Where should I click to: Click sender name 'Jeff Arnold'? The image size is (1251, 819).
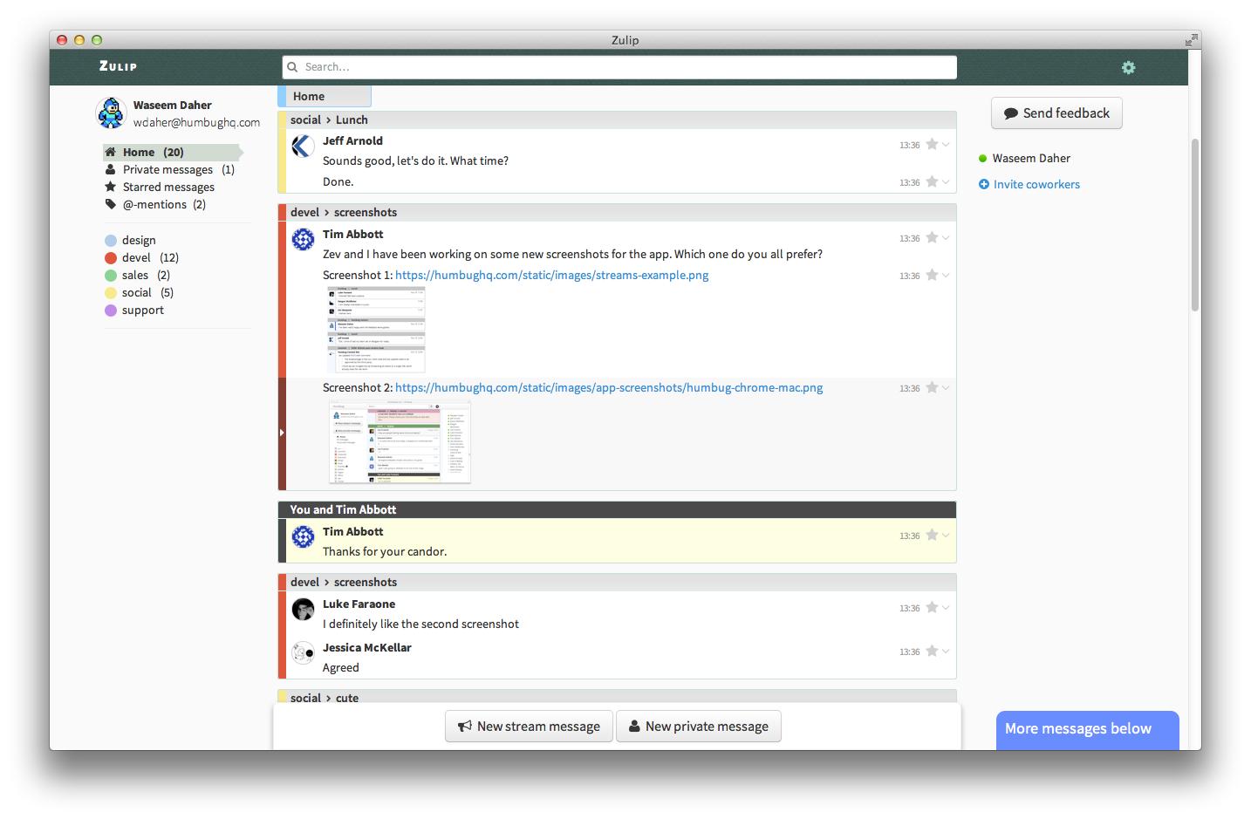tap(352, 140)
